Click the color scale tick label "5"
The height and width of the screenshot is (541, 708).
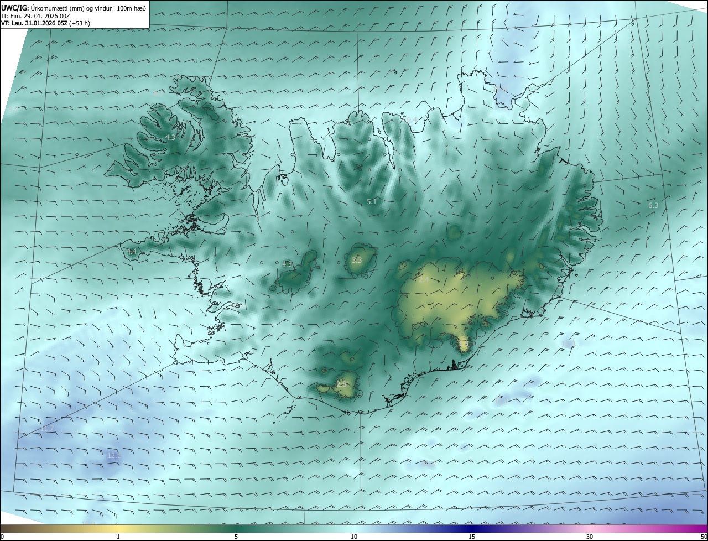(x=236, y=537)
